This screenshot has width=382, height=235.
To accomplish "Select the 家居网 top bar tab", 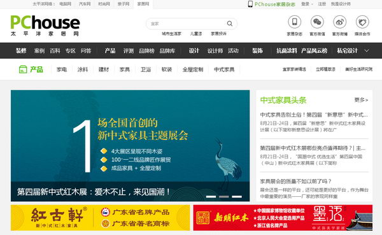I will [x=143, y=4].
